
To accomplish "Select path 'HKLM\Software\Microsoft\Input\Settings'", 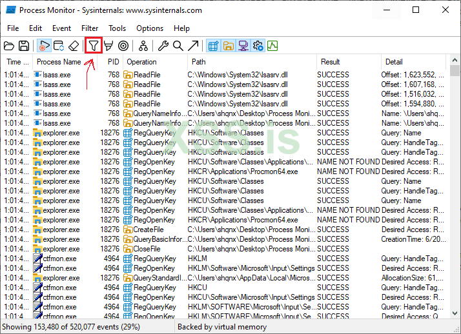I will [251, 268].
